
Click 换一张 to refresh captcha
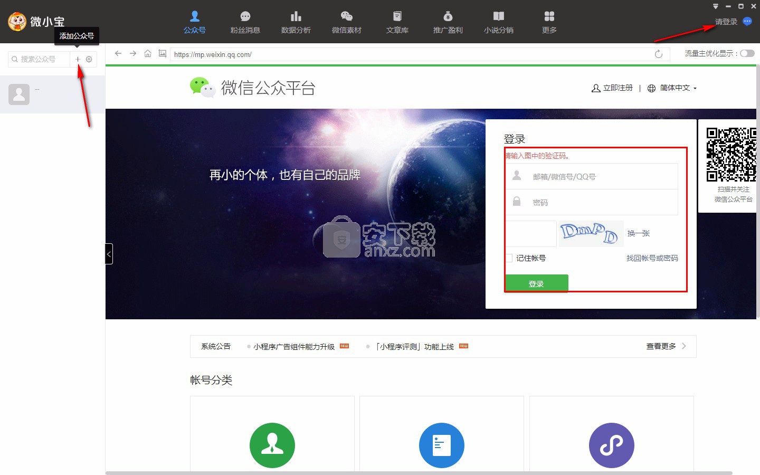639,233
